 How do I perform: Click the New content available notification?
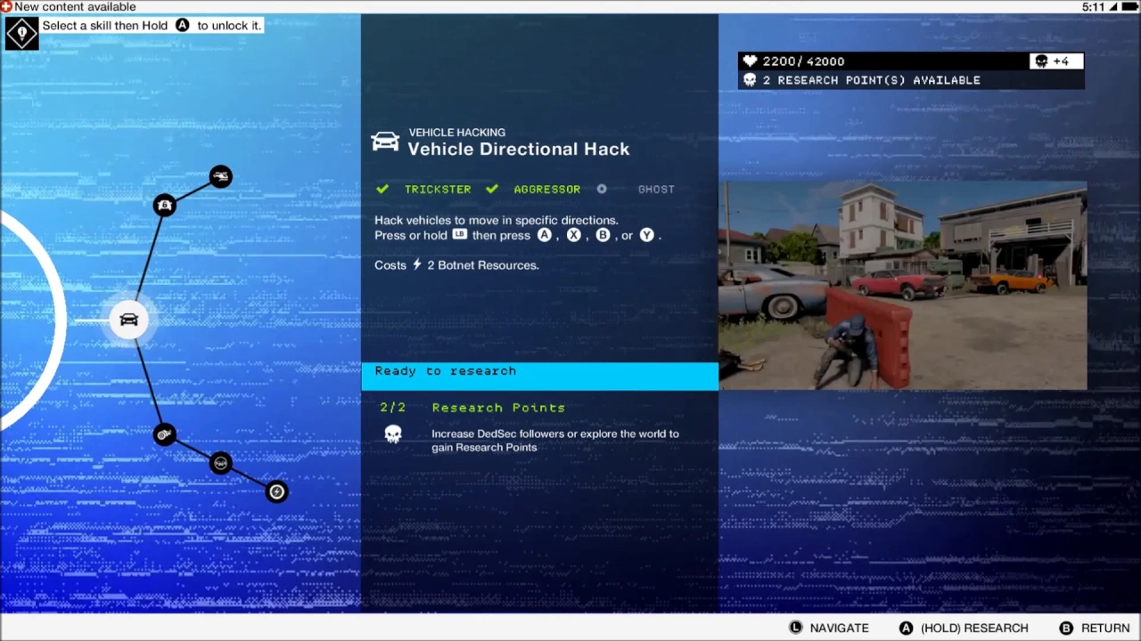click(69, 6)
